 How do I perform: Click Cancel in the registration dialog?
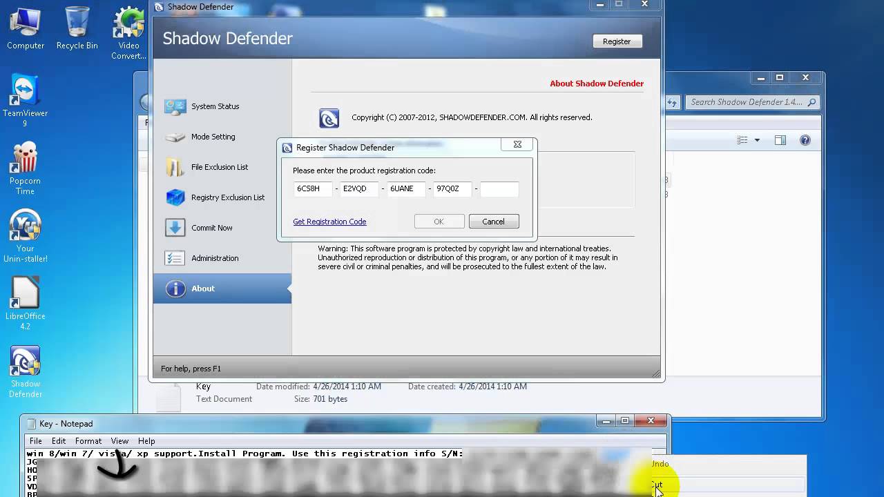point(493,222)
